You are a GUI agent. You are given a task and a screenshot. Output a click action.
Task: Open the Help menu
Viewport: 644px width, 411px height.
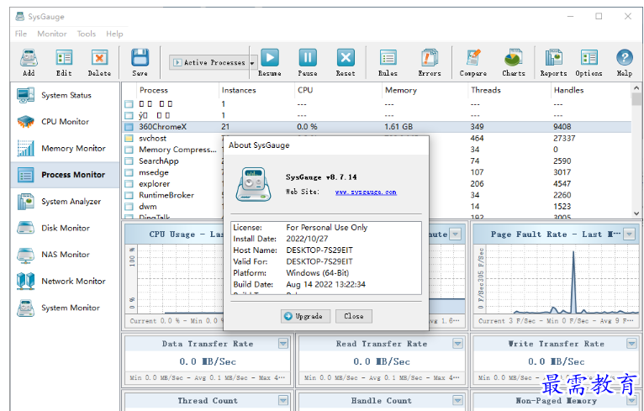pyautogui.click(x=114, y=34)
